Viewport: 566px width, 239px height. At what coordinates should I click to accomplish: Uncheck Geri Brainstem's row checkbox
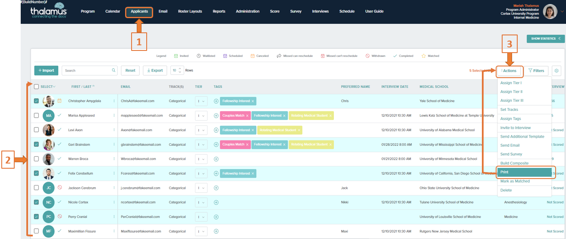pos(36,145)
